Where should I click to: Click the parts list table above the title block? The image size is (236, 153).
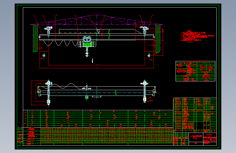click(x=195, y=115)
